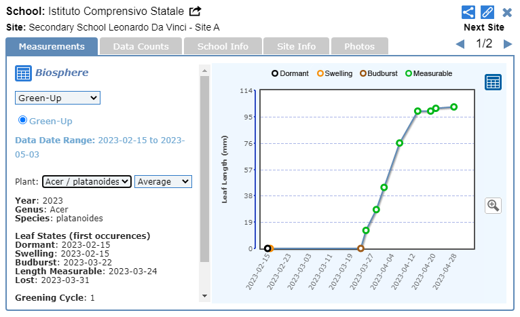Toggle Dormant series in chart legend
Viewport: 520px width, 317px height.
[290, 73]
